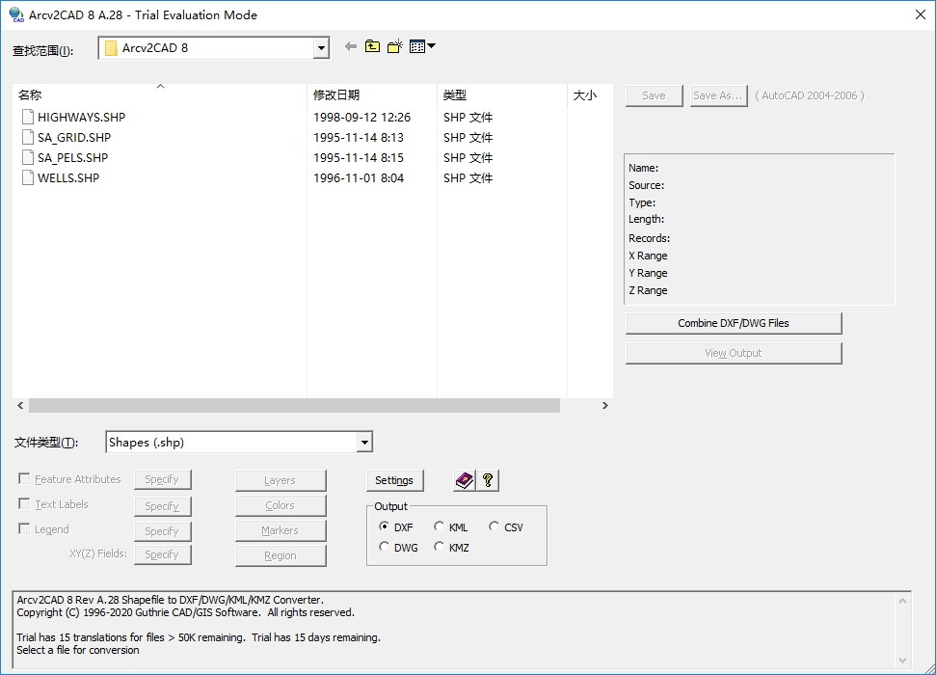Image resolution: width=936 pixels, height=675 pixels.
Task: Sort by 名称 column header
Action: click(159, 94)
